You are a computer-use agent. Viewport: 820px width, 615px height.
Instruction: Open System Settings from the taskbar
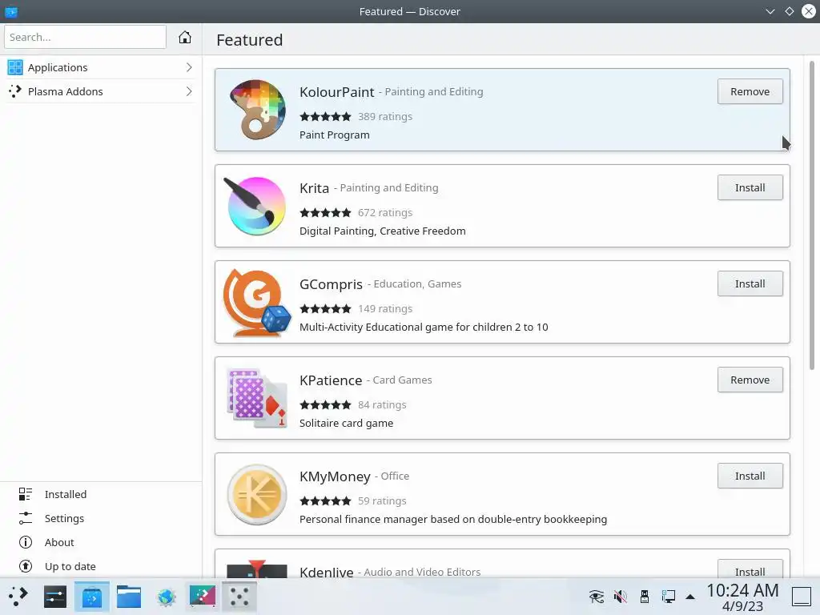(55, 596)
